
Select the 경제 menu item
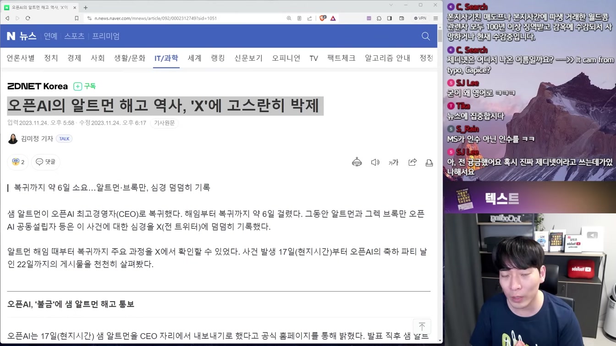pos(74,58)
